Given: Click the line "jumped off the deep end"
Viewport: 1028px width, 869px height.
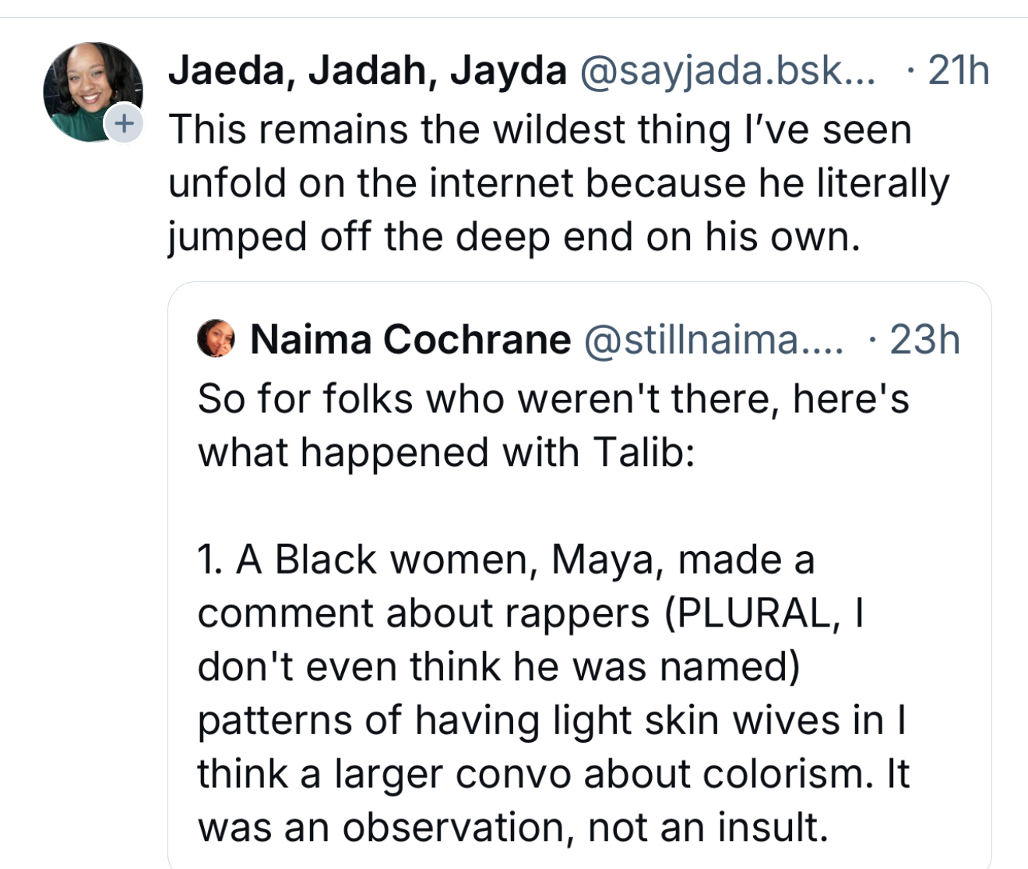Looking at the screenshot, I should pyautogui.click(x=514, y=237).
